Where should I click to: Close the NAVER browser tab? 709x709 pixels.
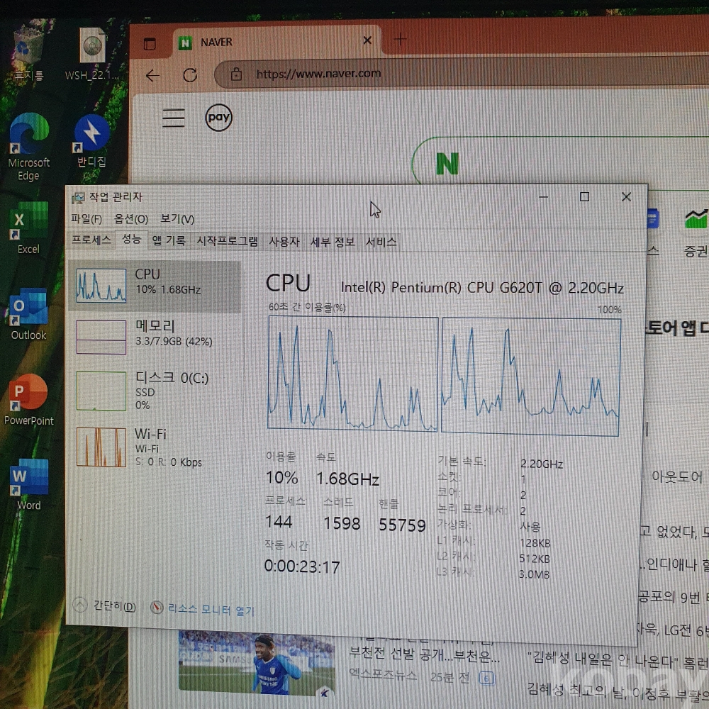click(x=367, y=40)
